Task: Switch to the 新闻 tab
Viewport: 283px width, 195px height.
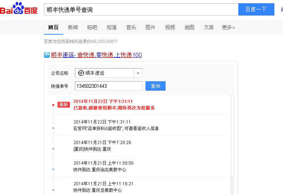Action: [73, 27]
